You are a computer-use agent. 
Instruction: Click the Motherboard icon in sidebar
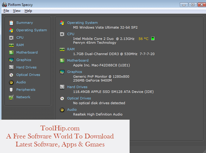[x=11, y=53]
